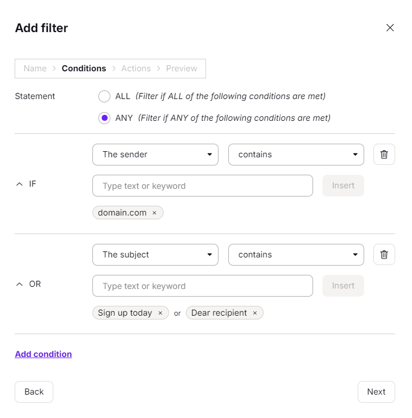This screenshot has width=412, height=418.
Task: Open The subject dropdown
Action: click(x=155, y=255)
